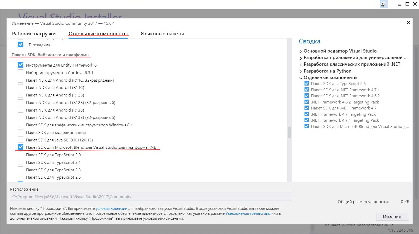Uncheck Пакет SDK для Microsoft Blend in summary panel
The image size is (419, 234).
[306, 126]
